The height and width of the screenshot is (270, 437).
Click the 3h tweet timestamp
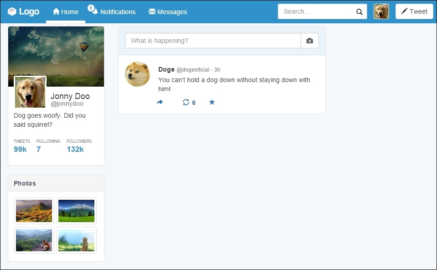pyautogui.click(x=217, y=70)
